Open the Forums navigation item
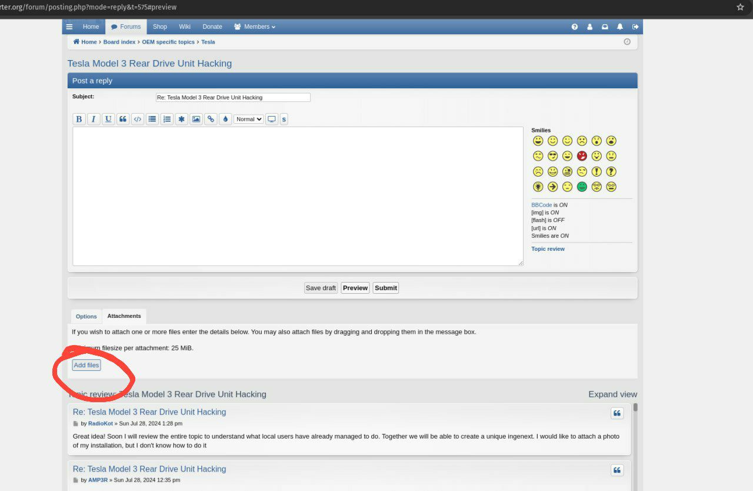This screenshot has height=491, width=753. pos(126,26)
